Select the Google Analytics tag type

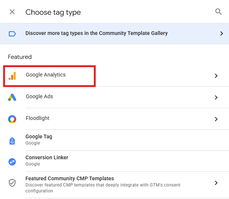46,75
